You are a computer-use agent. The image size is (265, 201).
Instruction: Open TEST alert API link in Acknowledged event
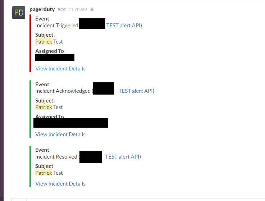click(136, 91)
